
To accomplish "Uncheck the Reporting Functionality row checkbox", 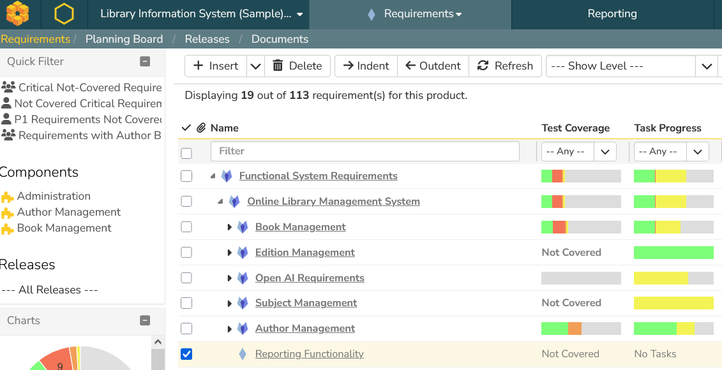I will 186,354.
